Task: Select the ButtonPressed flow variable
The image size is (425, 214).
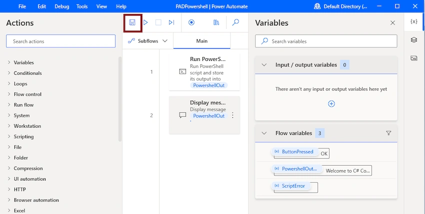Action: 294,152
